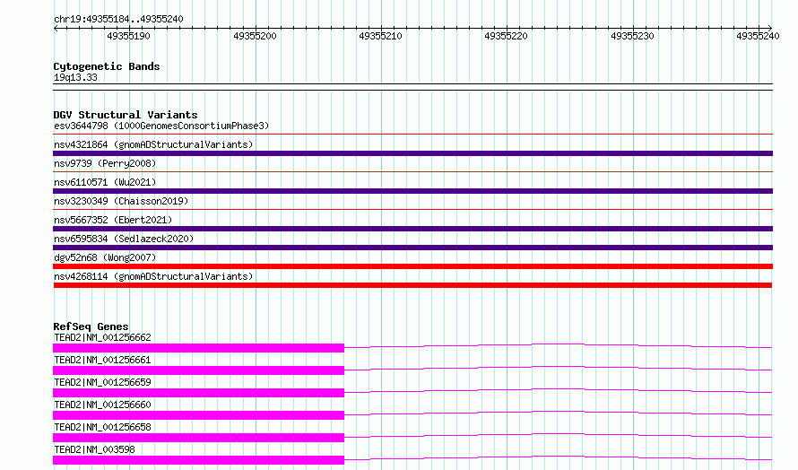The image size is (798, 470).
Task: Click ruler tick label 49355230
Action: point(633,36)
